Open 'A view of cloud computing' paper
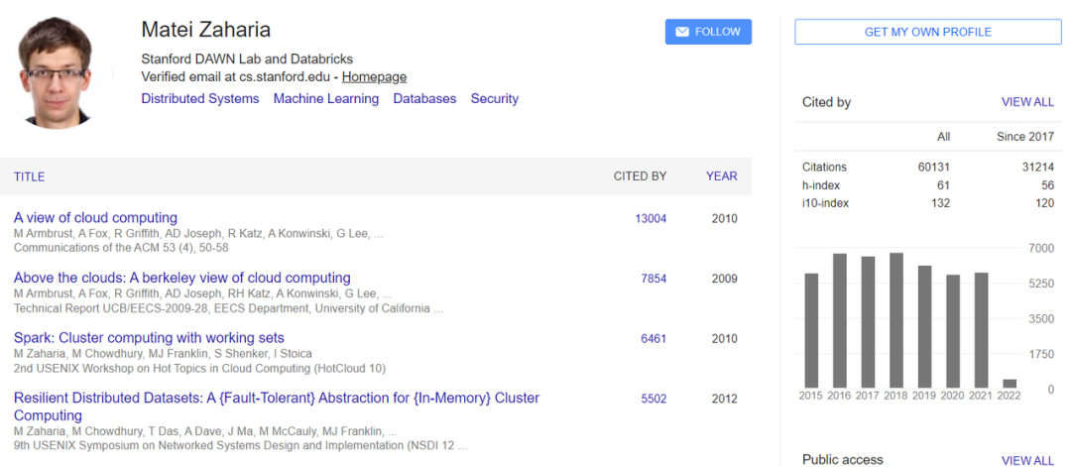The image size is (1071, 467). (95, 218)
